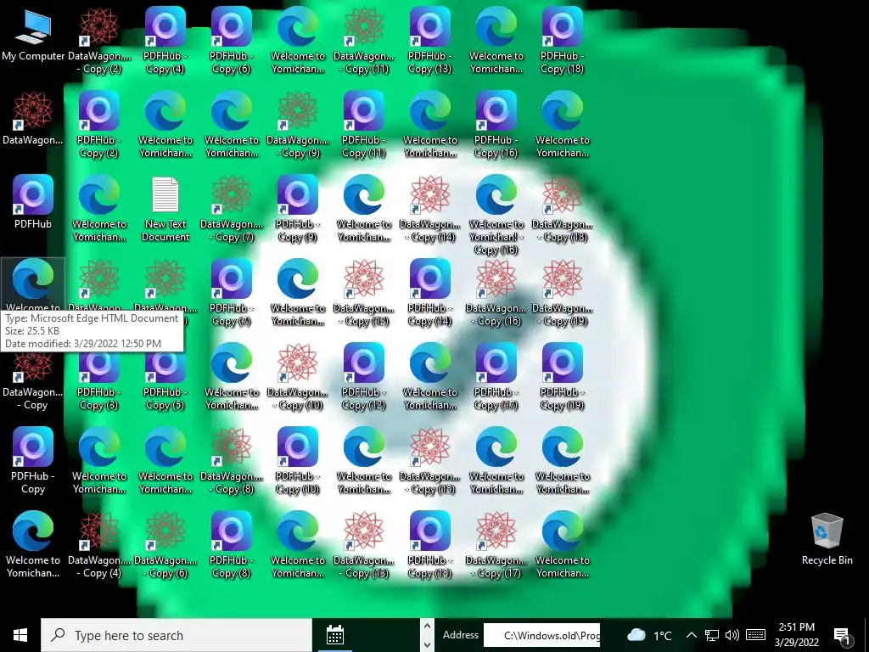Select PDFHub - Copy (2) shortcut
Screen dimensions: 869x652
point(99,126)
